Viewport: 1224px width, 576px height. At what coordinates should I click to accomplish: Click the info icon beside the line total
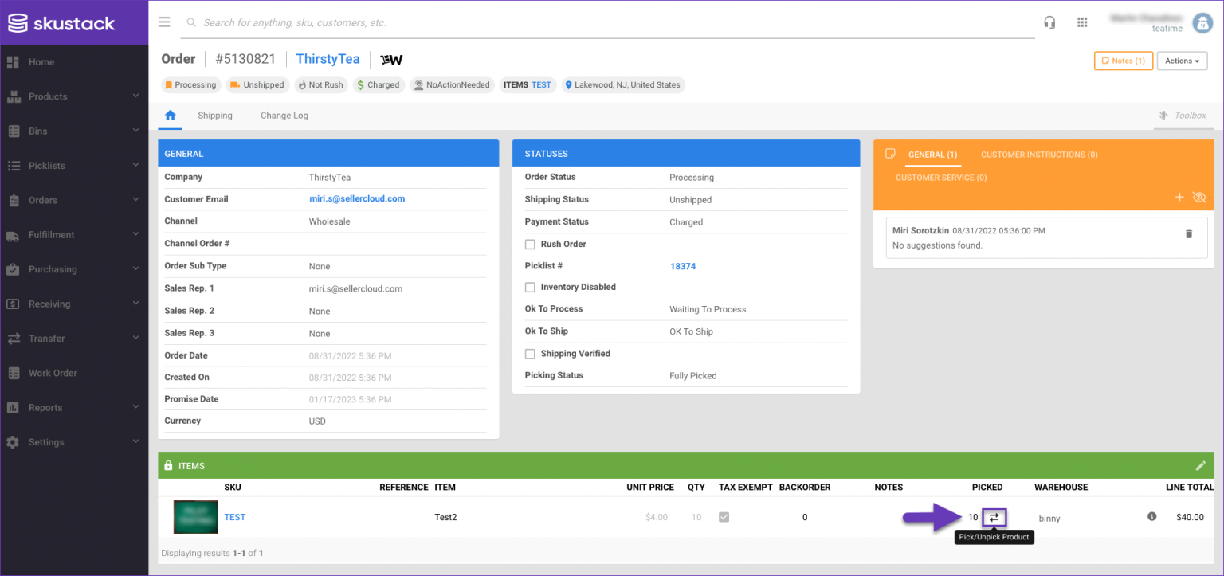(x=1151, y=516)
